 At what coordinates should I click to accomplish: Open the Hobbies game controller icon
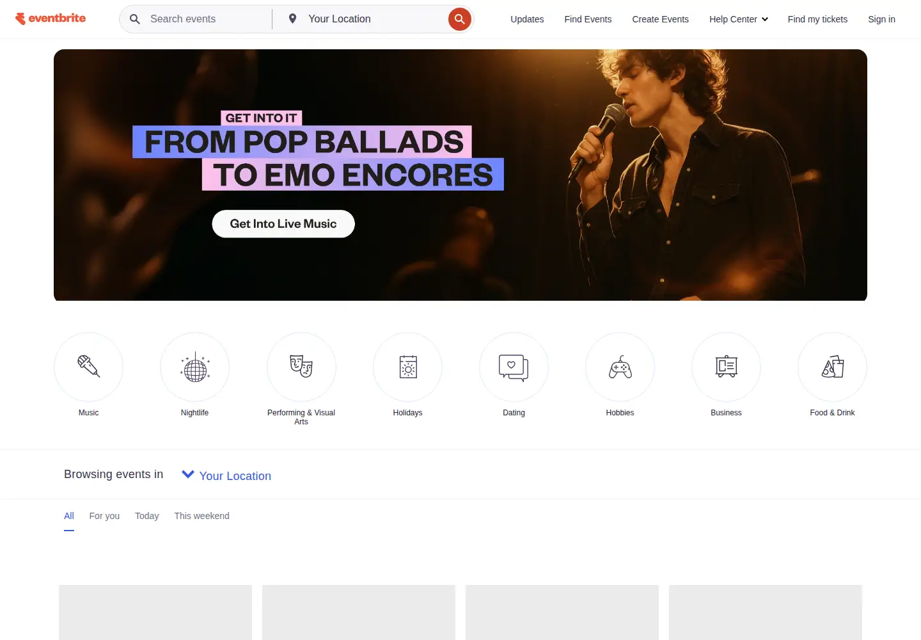click(620, 367)
